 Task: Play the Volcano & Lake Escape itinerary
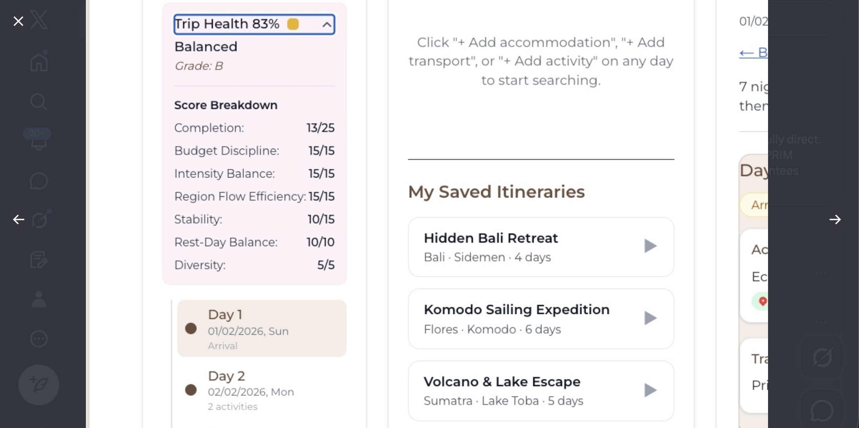pyautogui.click(x=650, y=390)
